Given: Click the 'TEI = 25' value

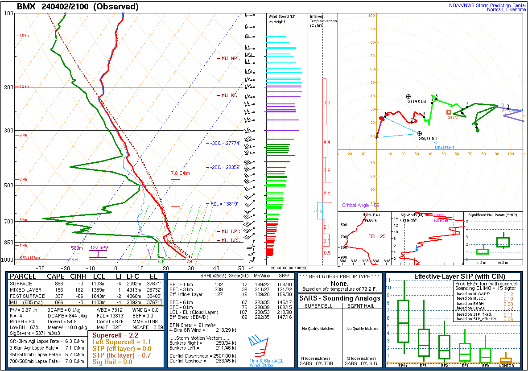Looking at the screenshot, I should (377, 236).
